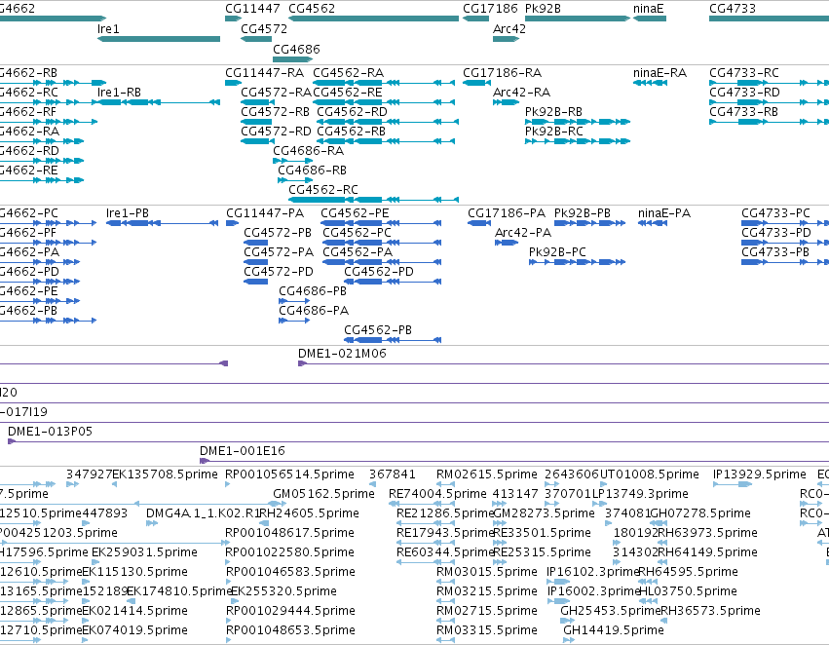Click BAC clone DME1-013P05 label
Screen dimensions: 829x645
pyautogui.click(x=50, y=432)
